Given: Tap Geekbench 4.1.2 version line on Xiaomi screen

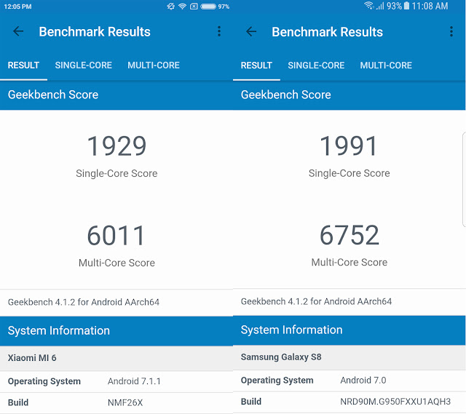Looking at the screenshot, I should [84, 303].
